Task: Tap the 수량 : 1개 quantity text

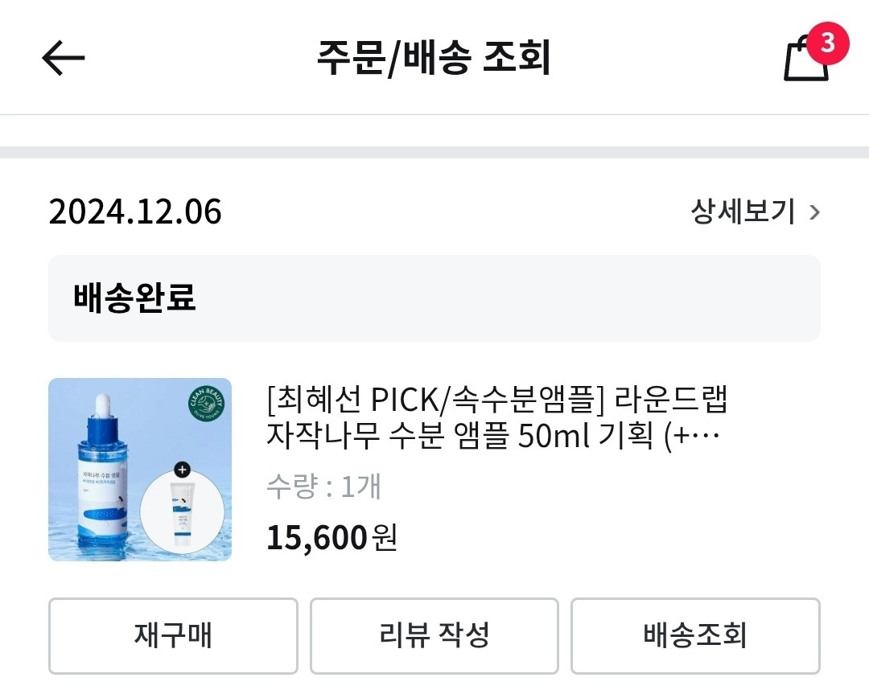Action: click(324, 487)
